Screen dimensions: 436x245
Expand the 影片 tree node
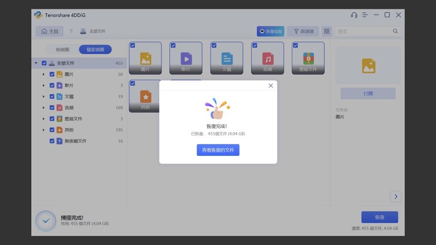43,85
